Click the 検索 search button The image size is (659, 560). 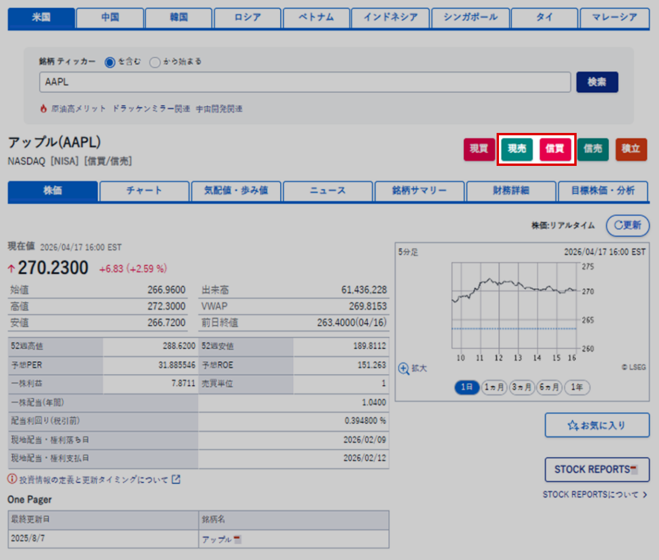[x=597, y=82]
